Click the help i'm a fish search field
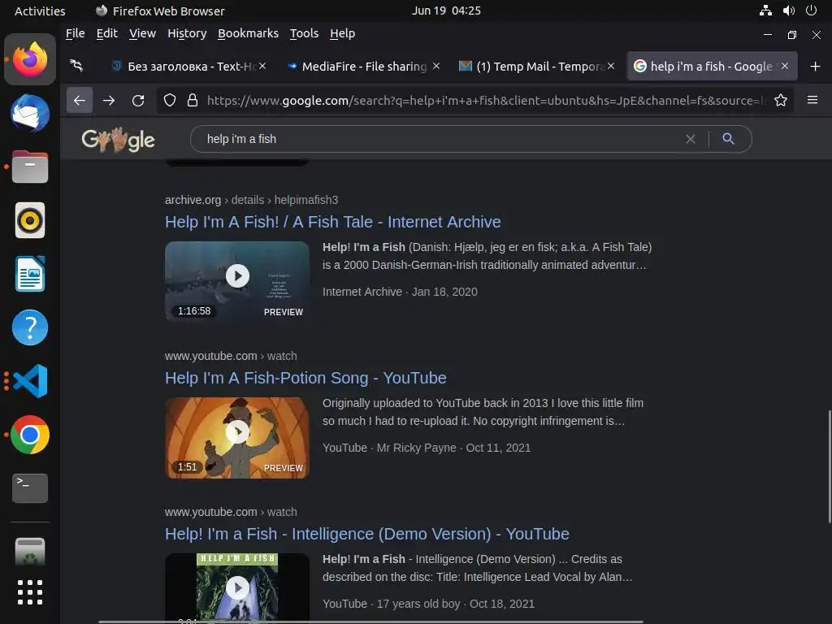This screenshot has height=624, width=832. (440, 139)
